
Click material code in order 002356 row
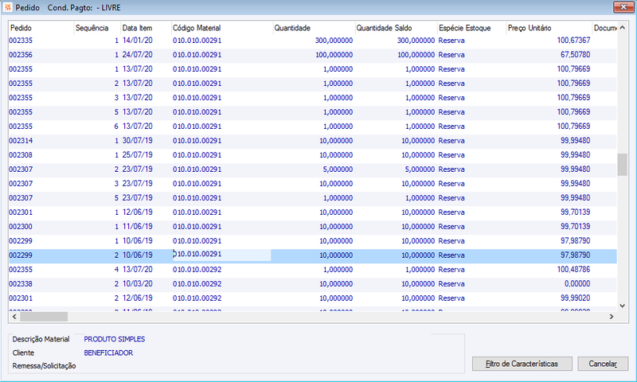coord(197,55)
